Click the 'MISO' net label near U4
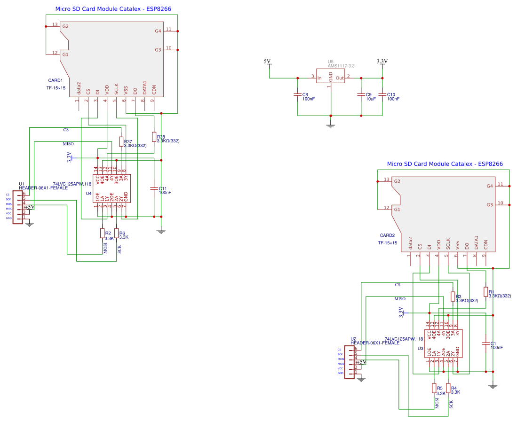 click(x=68, y=144)
